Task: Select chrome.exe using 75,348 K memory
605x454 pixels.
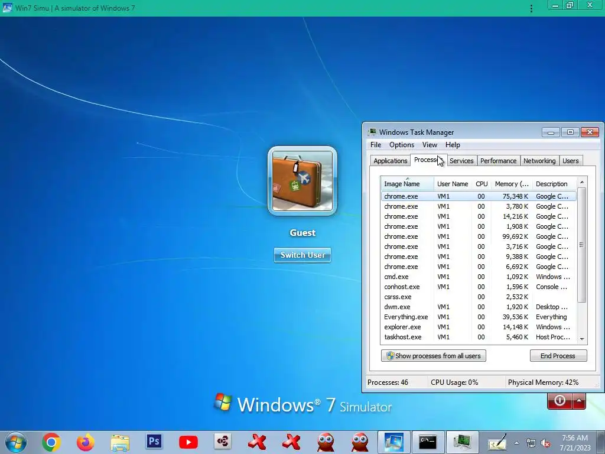Action: pyautogui.click(x=479, y=196)
